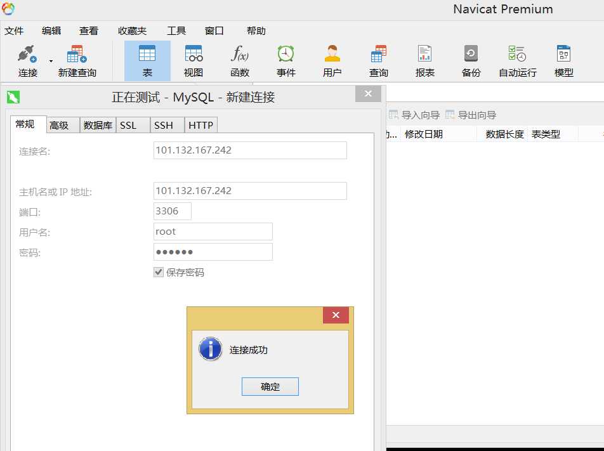Open the 事件 (Event) toolbar icon
Image resolution: width=604 pixels, height=451 pixels.
tap(286, 61)
